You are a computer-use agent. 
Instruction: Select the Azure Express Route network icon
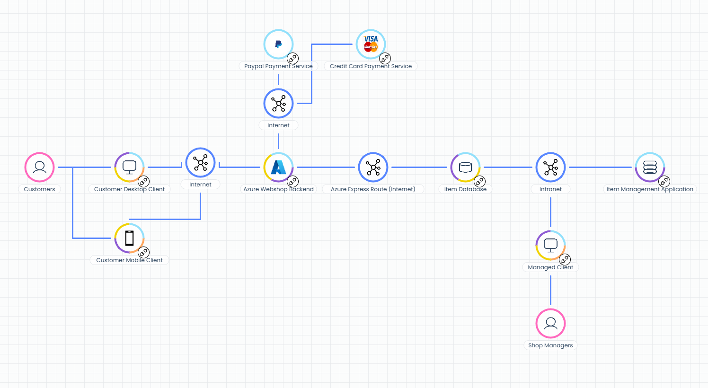coord(373,167)
